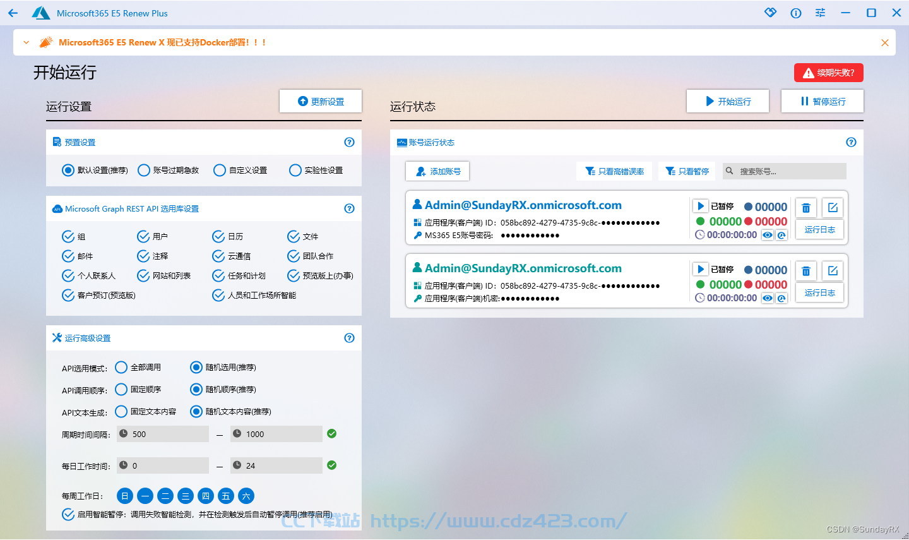The height and width of the screenshot is (540, 909).
Task: Show first account secrets with eye icon
Action: pos(768,235)
